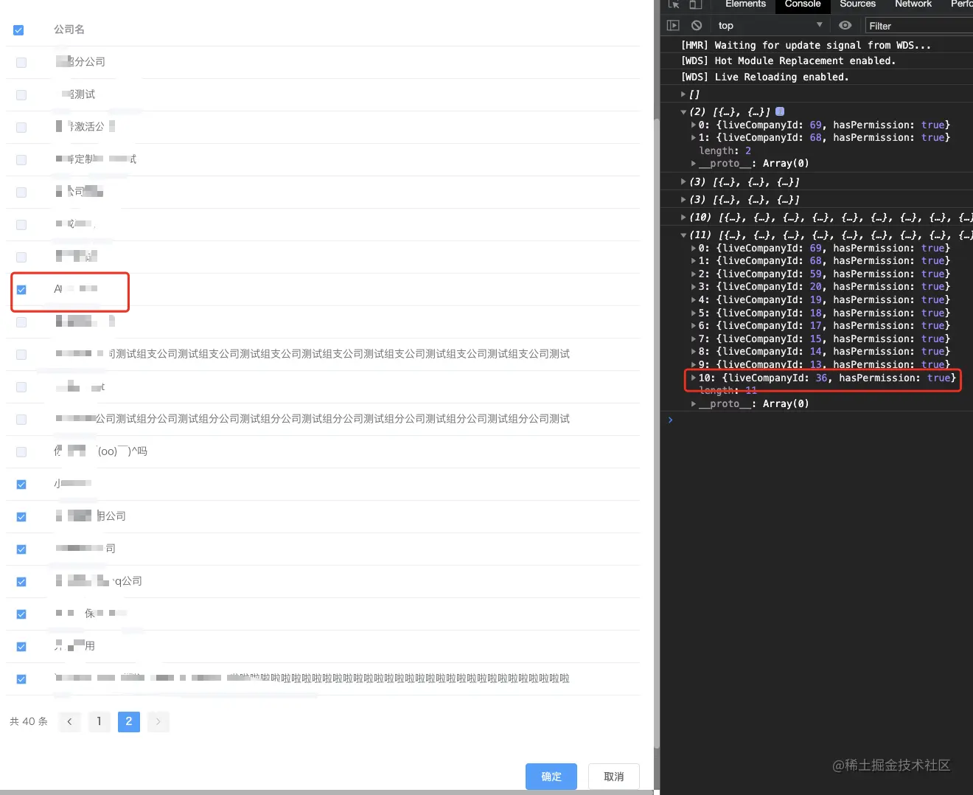Viewport: 973px width, 795px height.
Task: Go to next page arrow
Action: pos(158,721)
